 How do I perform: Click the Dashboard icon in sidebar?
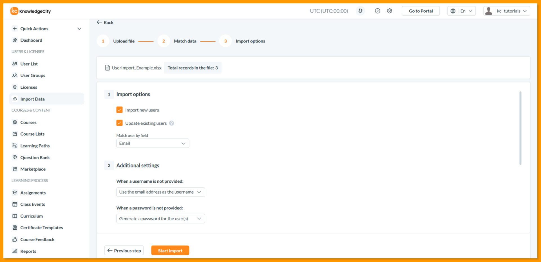click(x=15, y=40)
